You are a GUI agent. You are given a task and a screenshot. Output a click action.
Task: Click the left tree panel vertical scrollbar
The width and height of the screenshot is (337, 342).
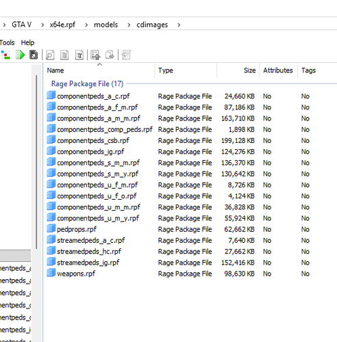[36, 162]
